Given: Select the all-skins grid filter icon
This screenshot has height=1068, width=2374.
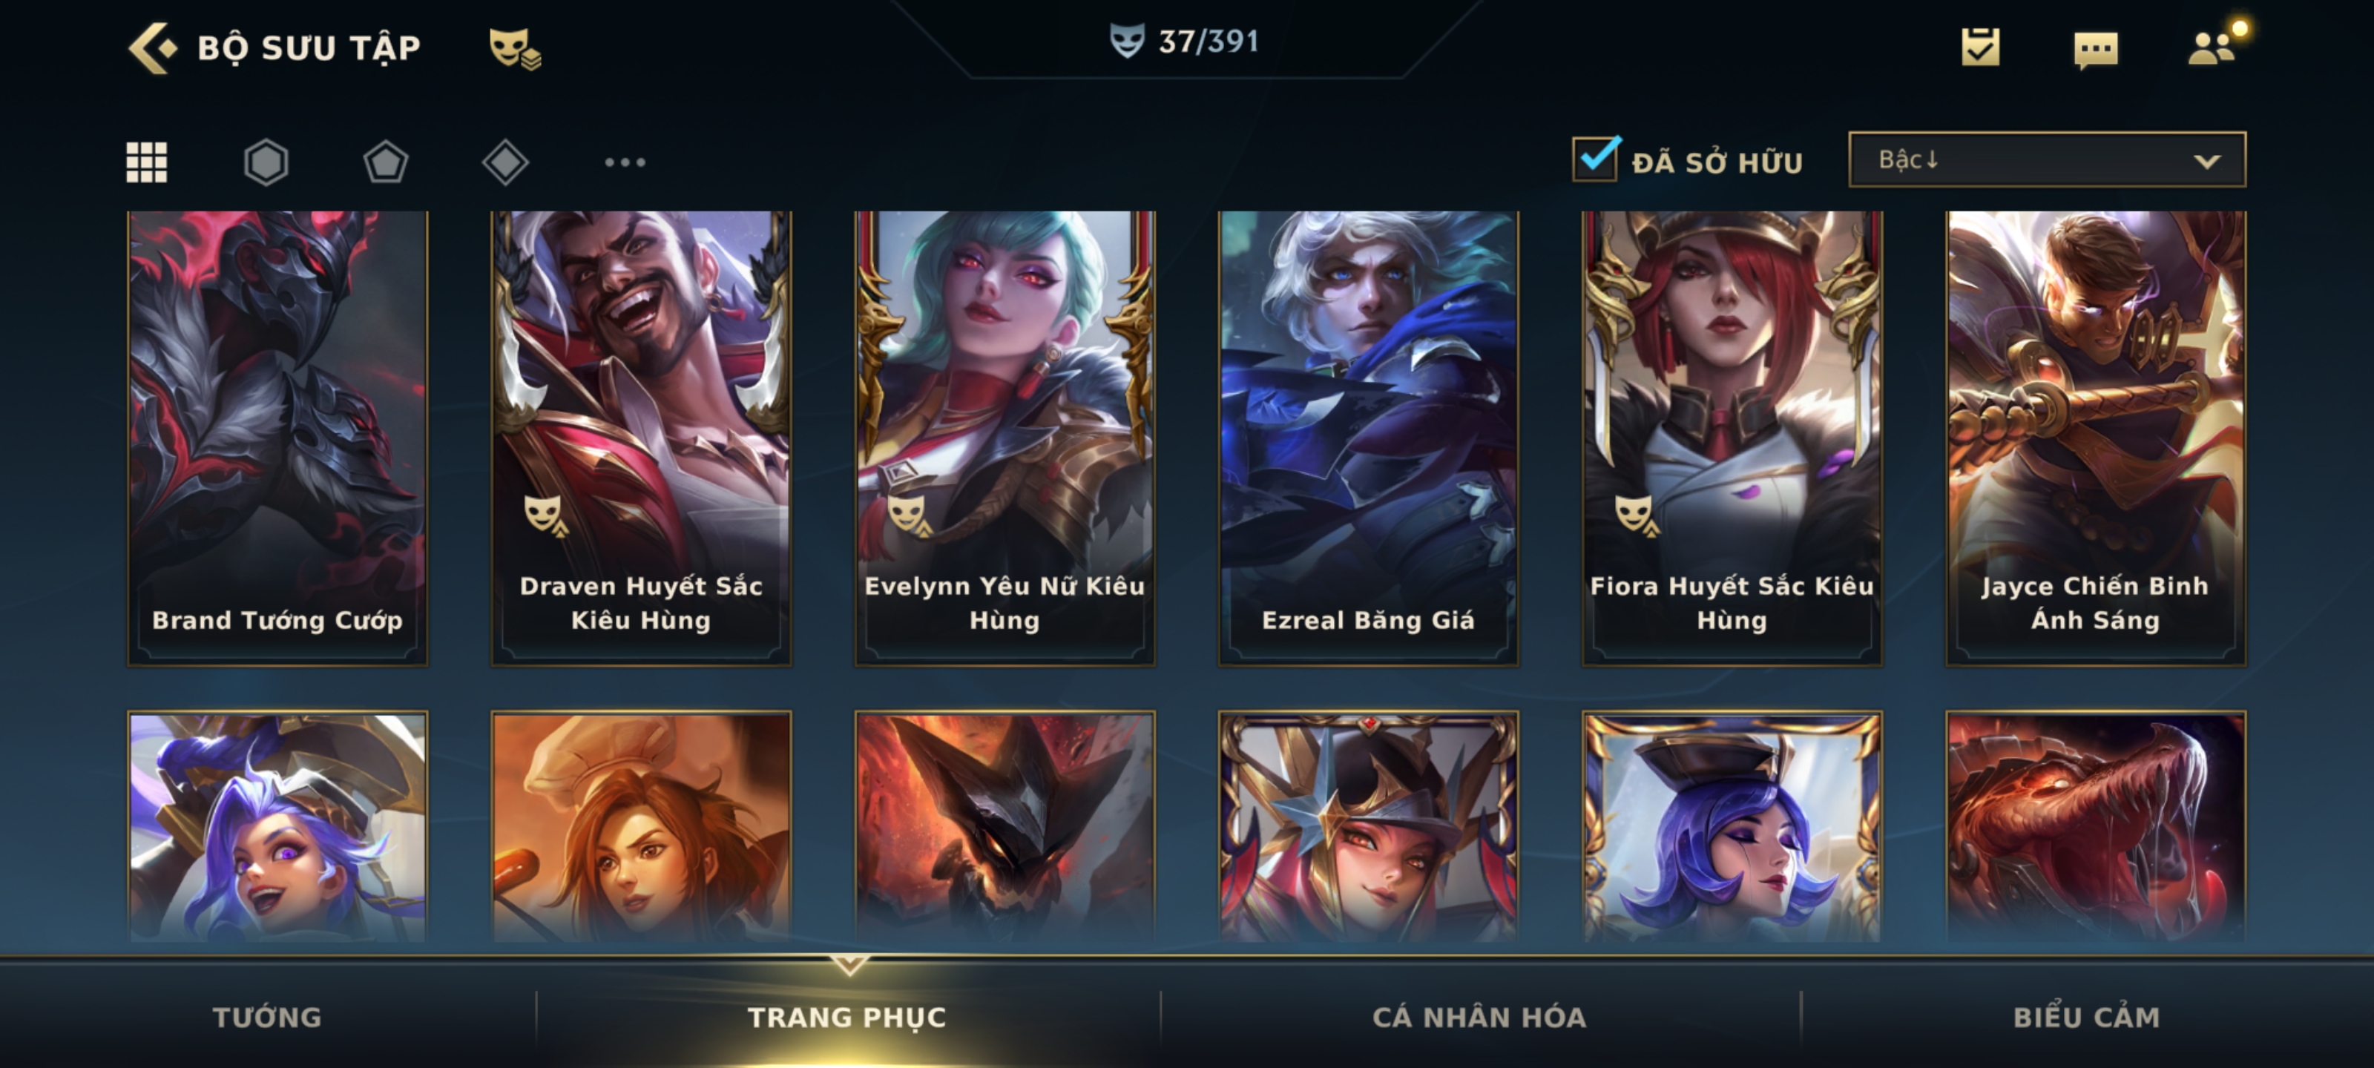Looking at the screenshot, I should pos(147,162).
